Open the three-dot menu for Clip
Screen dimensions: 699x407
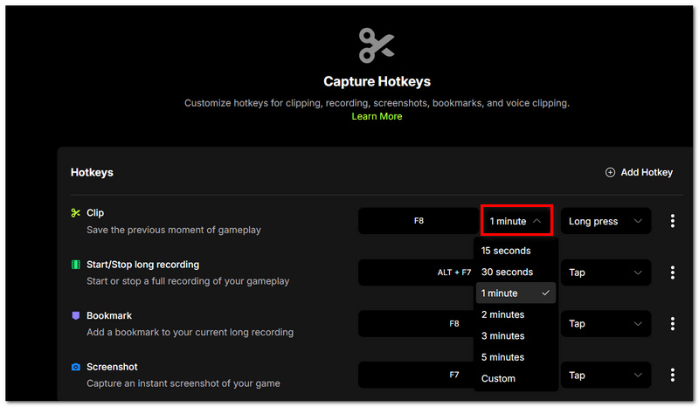(x=672, y=221)
